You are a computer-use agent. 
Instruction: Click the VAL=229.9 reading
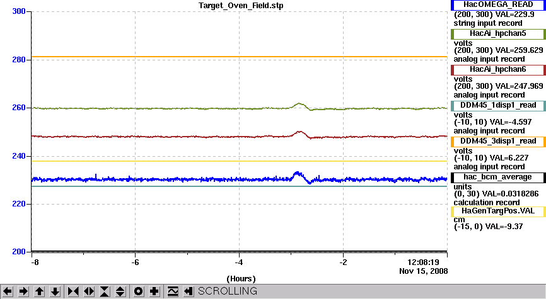click(x=514, y=14)
